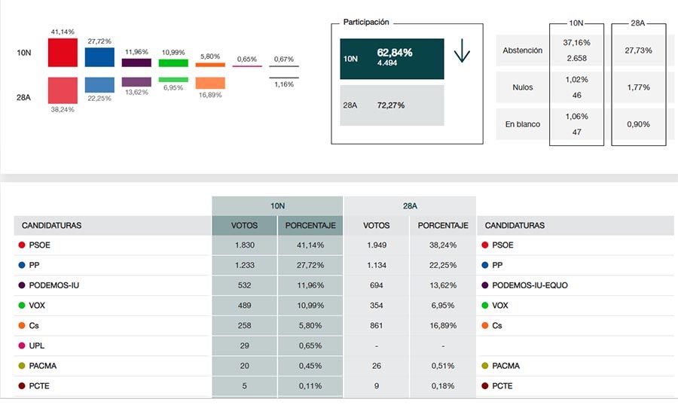678x411 pixels.
Task: Click the En blanco row label
Action: point(522,124)
